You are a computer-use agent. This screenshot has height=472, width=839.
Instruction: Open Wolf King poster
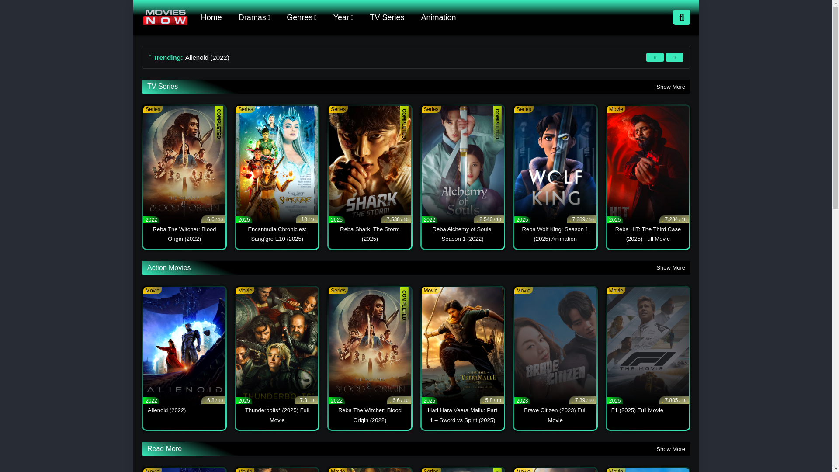(x=555, y=164)
